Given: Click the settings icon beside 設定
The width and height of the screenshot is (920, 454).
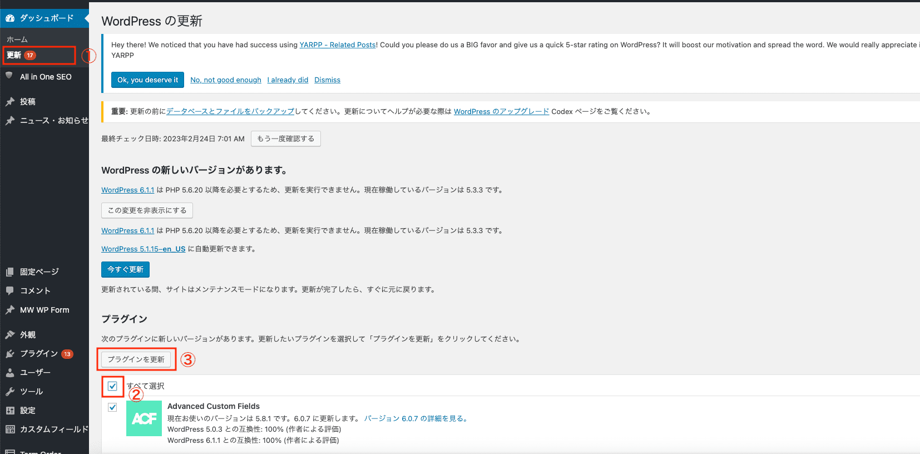Looking at the screenshot, I should (10, 411).
